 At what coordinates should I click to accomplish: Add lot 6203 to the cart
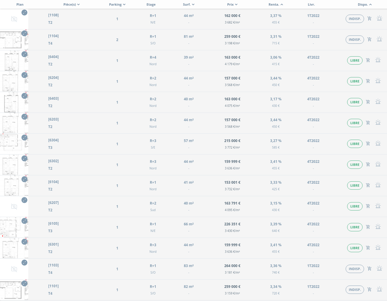[368, 123]
